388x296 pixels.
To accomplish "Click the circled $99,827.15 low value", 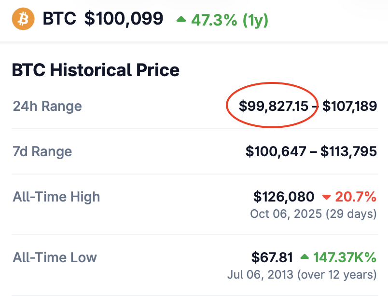I will [x=273, y=106].
